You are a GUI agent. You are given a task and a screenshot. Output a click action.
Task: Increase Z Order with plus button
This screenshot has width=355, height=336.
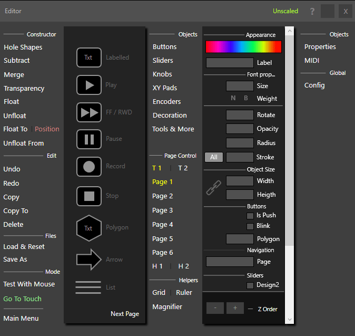pos(235,308)
